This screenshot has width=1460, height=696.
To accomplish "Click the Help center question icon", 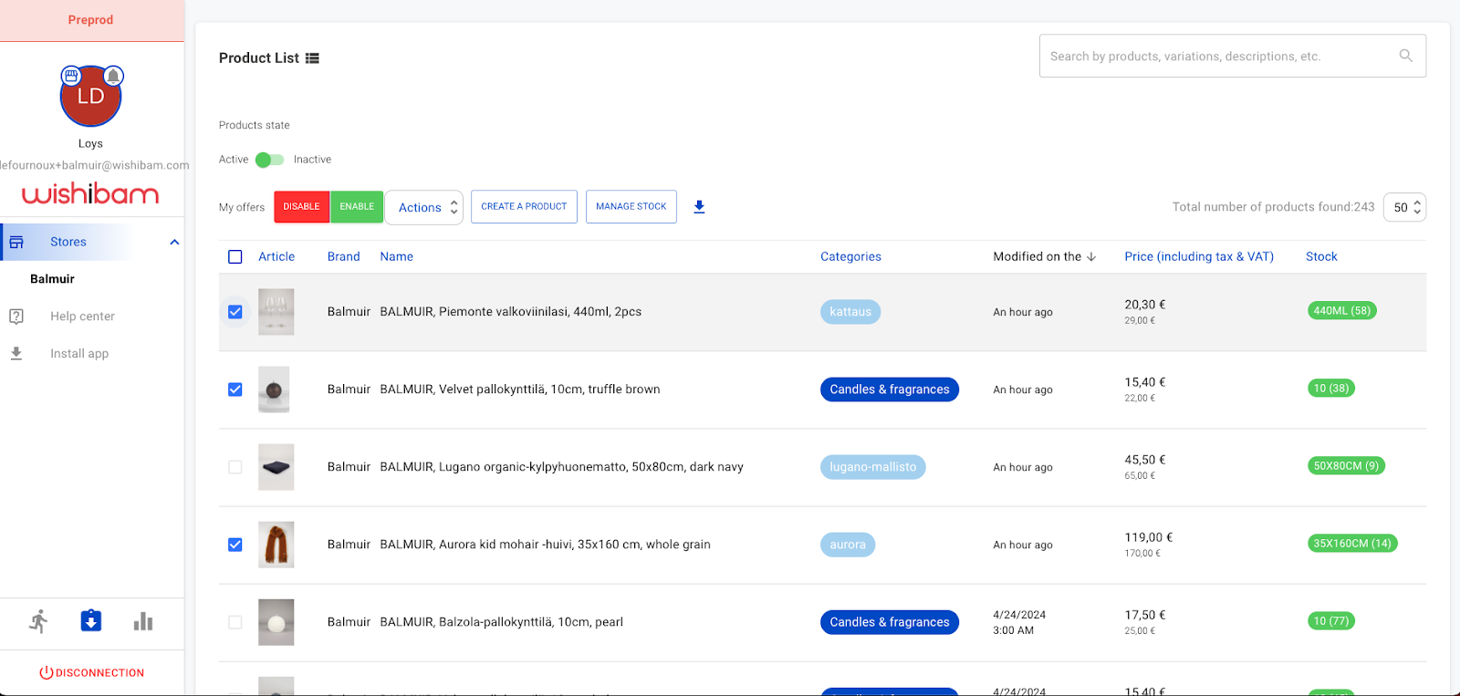I will click(x=16, y=317).
